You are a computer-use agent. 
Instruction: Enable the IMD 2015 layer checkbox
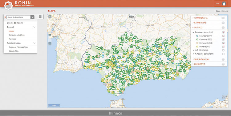pyautogui.click(x=223, y=50)
